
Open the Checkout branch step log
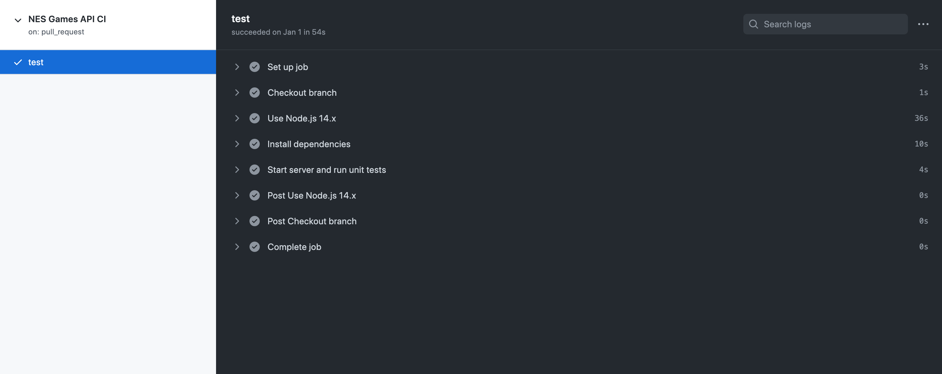pos(302,93)
